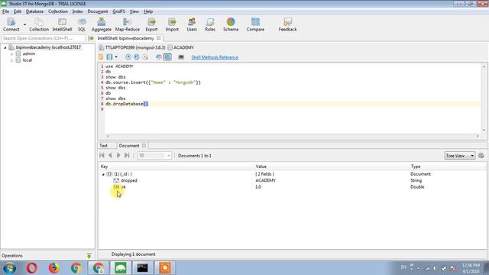The image size is (489, 275).
Task: Click the Search Open Connections field
Action: click(43, 38)
